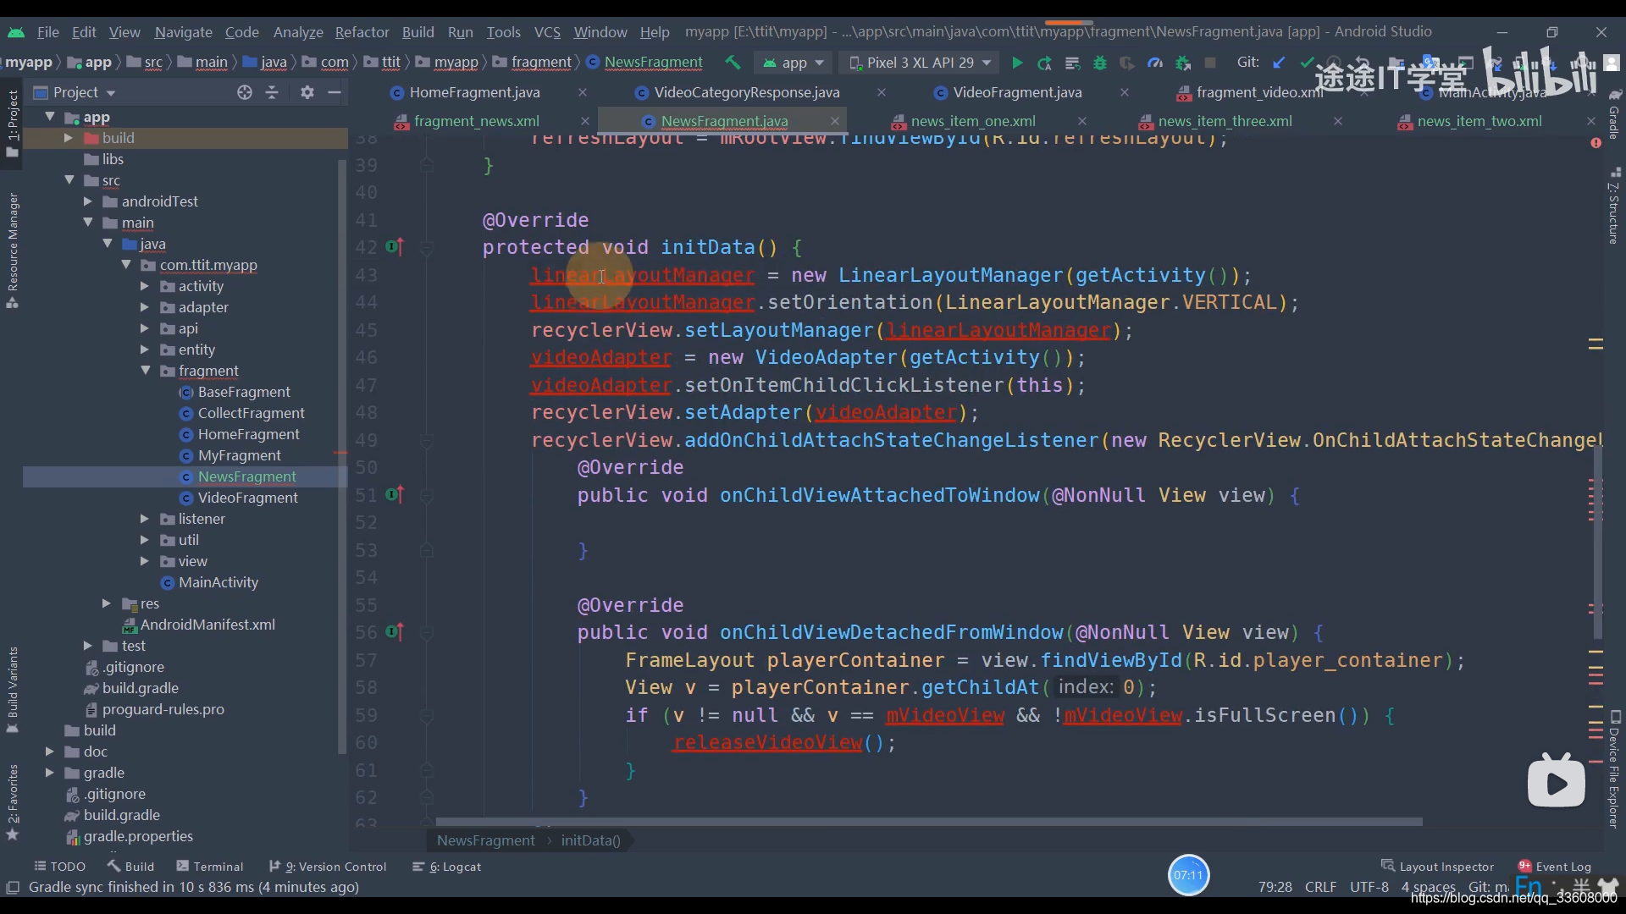Screen dimensions: 1626x914
Task: Open the Layout Inspector
Action: click(x=1437, y=867)
